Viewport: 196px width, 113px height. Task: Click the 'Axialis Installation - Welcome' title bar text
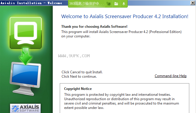click(31, 3)
